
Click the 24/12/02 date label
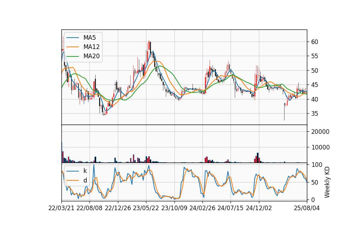259,208
